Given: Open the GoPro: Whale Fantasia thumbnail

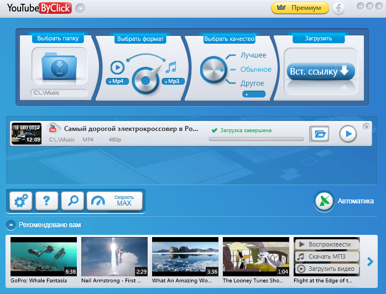Looking at the screenshot, I should [x=44, y=257].
